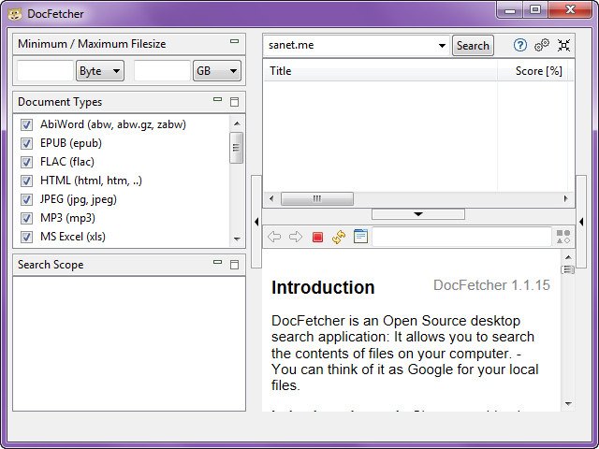The width and height of the screenshot is (599, 449).
Task: Click the preview pane search field
Action: click(x=461, y=237)
